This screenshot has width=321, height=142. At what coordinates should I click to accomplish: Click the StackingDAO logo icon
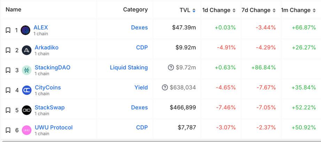27,70
